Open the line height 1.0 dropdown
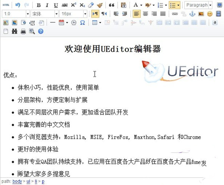Image resolution: width=224 pixels, height=185 pixels. (28, 14)
